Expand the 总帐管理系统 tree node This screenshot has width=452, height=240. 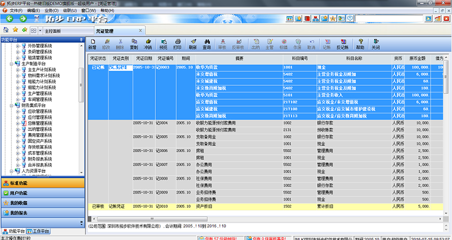point(18,123)
